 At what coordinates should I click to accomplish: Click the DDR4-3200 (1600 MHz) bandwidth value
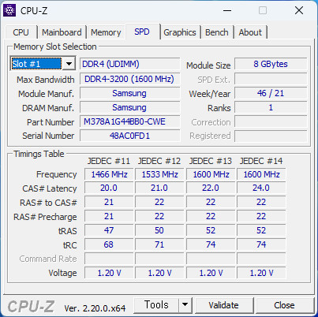130,79
